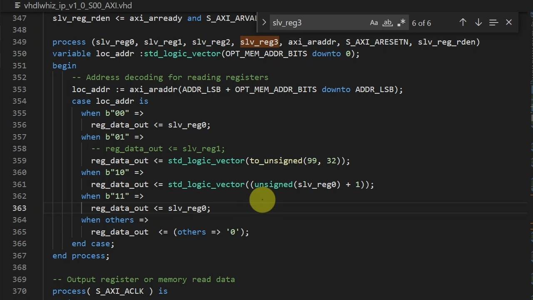533x300 pixels.
Task: Expand the find widget to show replace
Action: [264, 22]
